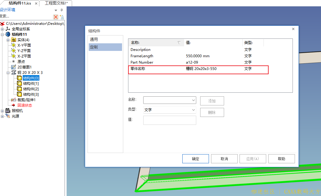Screen dimensions: 321x196
Task: Click the 裁剪/延伸1 trim icon
Action: click(14, 100)
